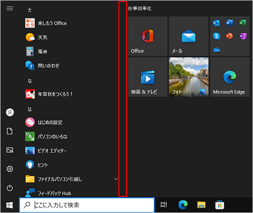Open Task View on the taskbar

click(x=164, y=204)
